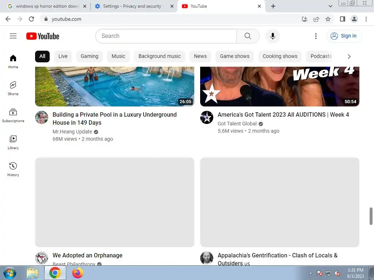Click Got Talent Global channel avatar
Viewport: 374px width, 280px height.
coord(207,117)
